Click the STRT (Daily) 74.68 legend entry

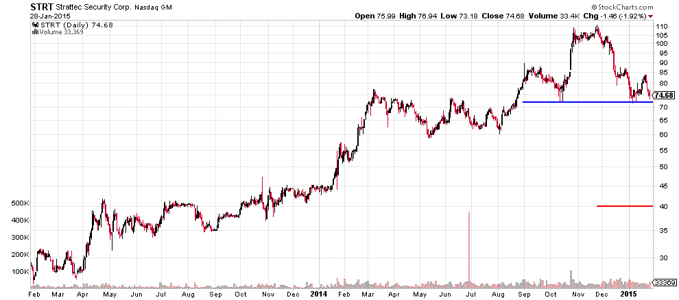76,25
